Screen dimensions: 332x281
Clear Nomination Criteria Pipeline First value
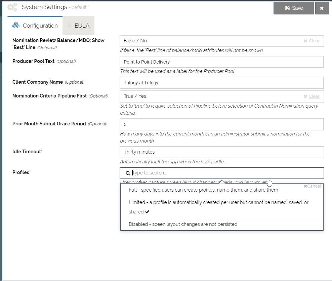pos(312,96)
